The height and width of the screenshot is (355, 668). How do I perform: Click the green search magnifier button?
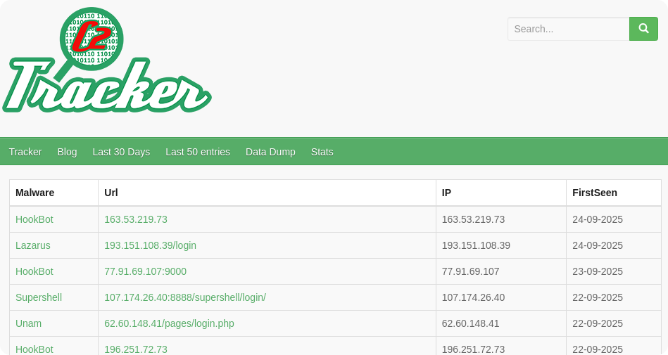[643, 29]
